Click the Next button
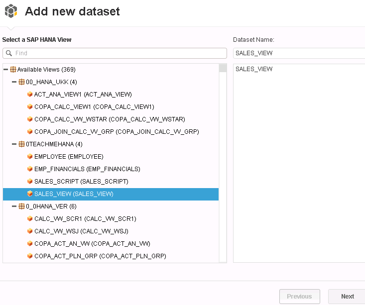Viewport: 365px width, 305px height. coord(347,297)
